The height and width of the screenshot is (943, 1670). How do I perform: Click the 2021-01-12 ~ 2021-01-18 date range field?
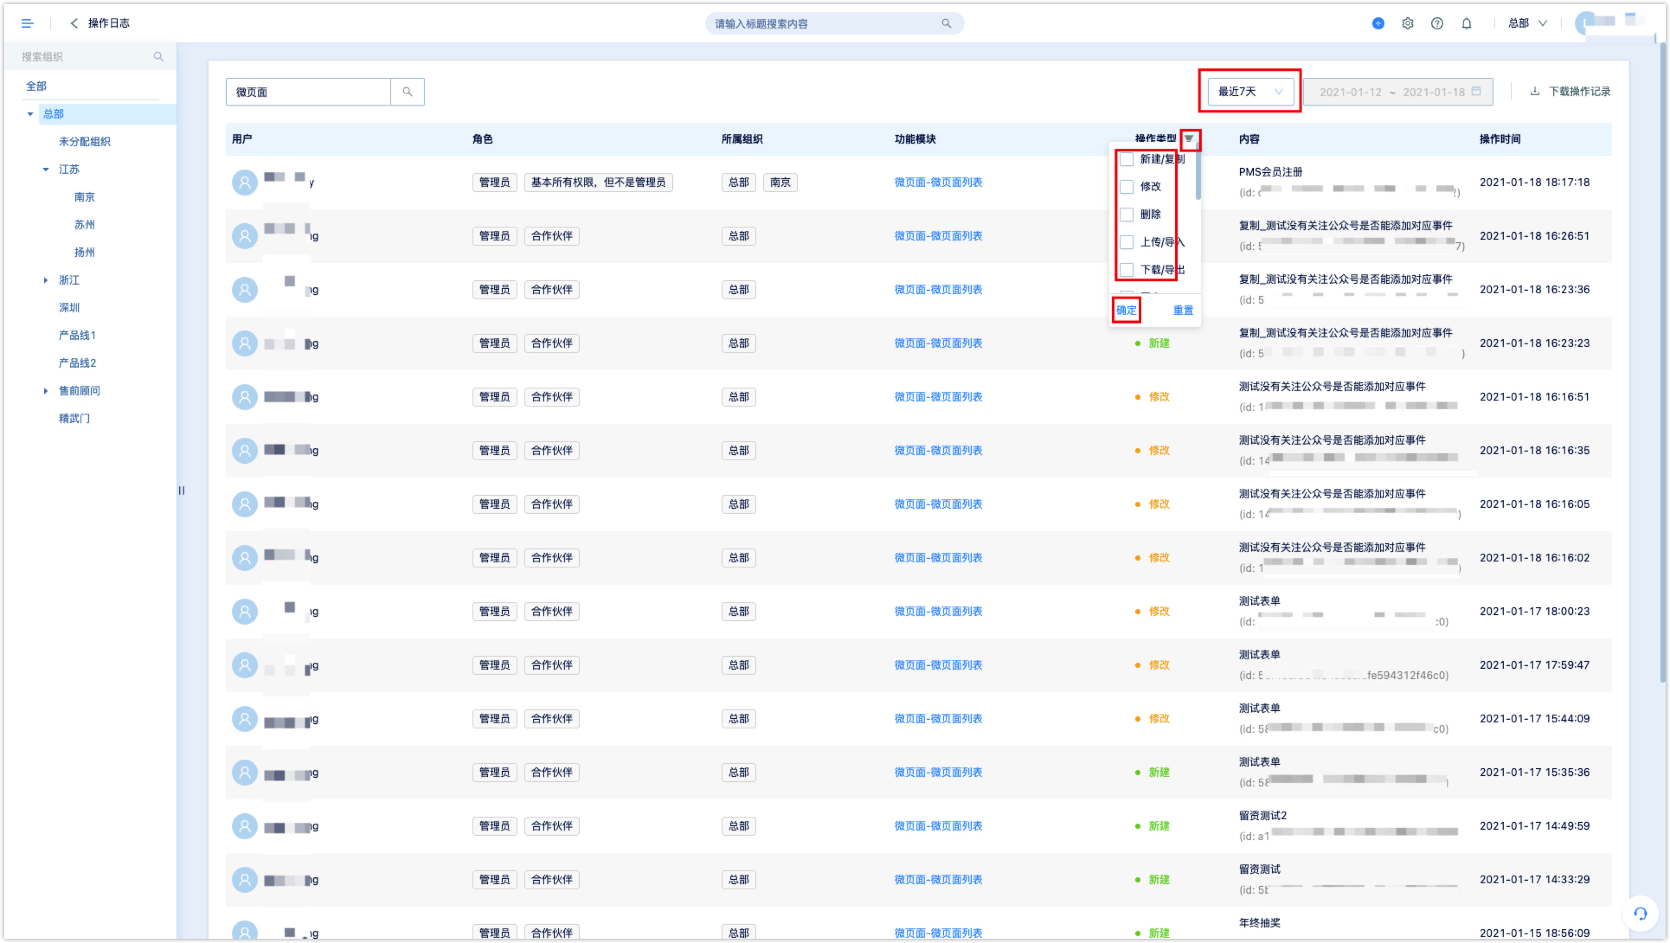pos(1398,91)
